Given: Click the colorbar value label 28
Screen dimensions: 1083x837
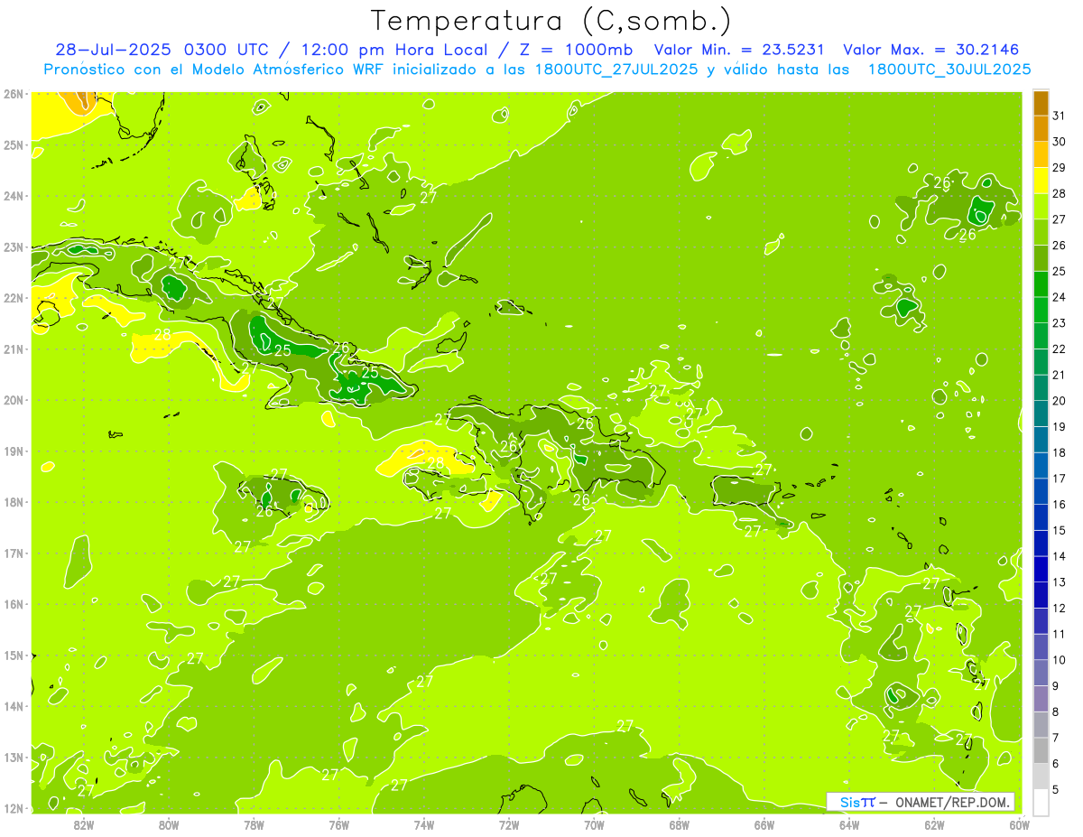Looking at the screenshot, I should [x=1059, y=193].
